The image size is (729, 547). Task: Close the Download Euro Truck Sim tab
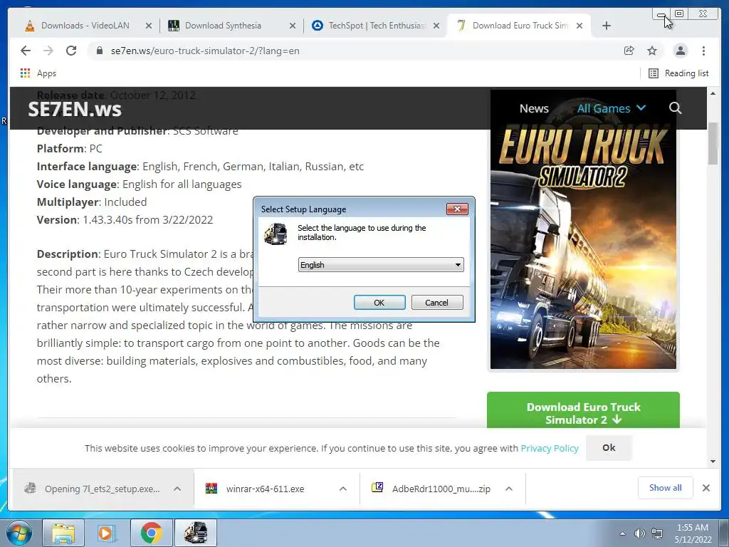click(x=579, y=26)
